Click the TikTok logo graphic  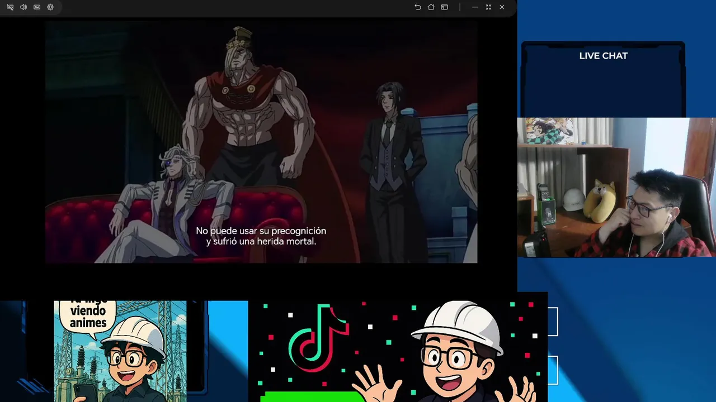coord(318,338)
